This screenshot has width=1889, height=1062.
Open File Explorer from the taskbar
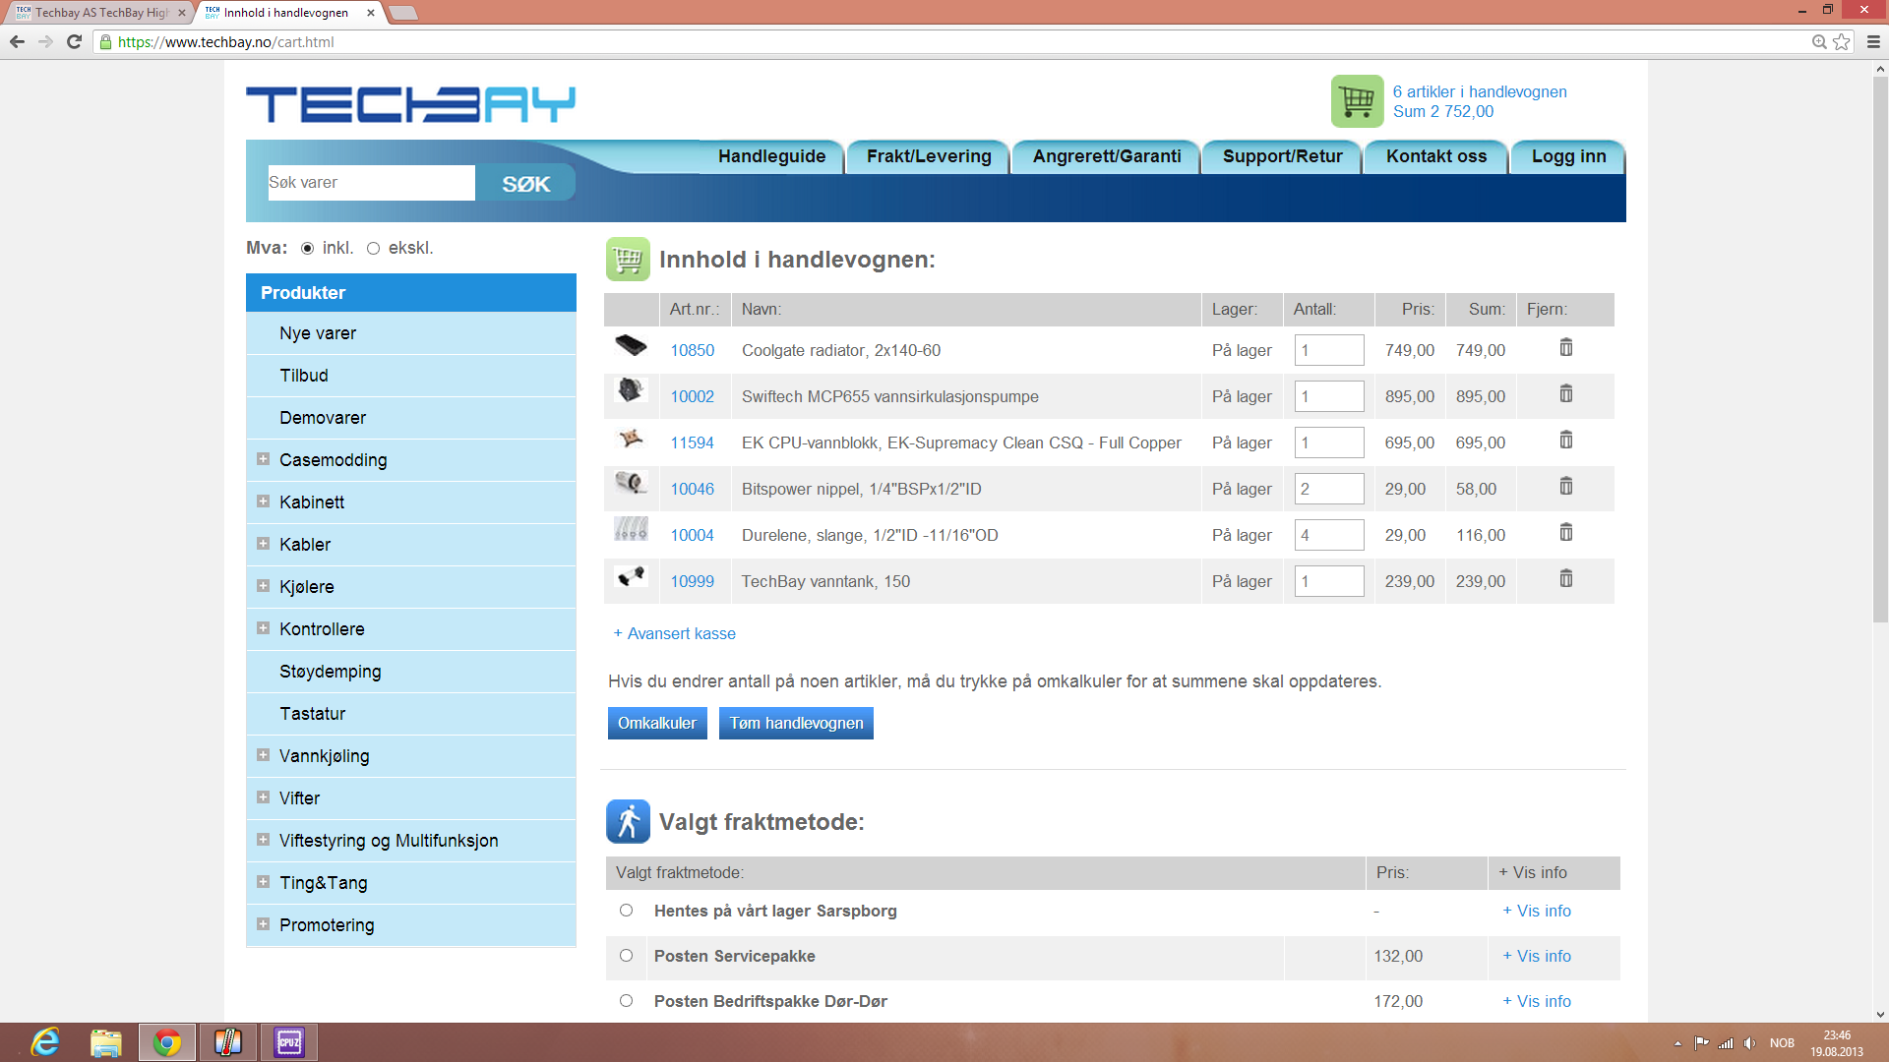coord(105,1042)
